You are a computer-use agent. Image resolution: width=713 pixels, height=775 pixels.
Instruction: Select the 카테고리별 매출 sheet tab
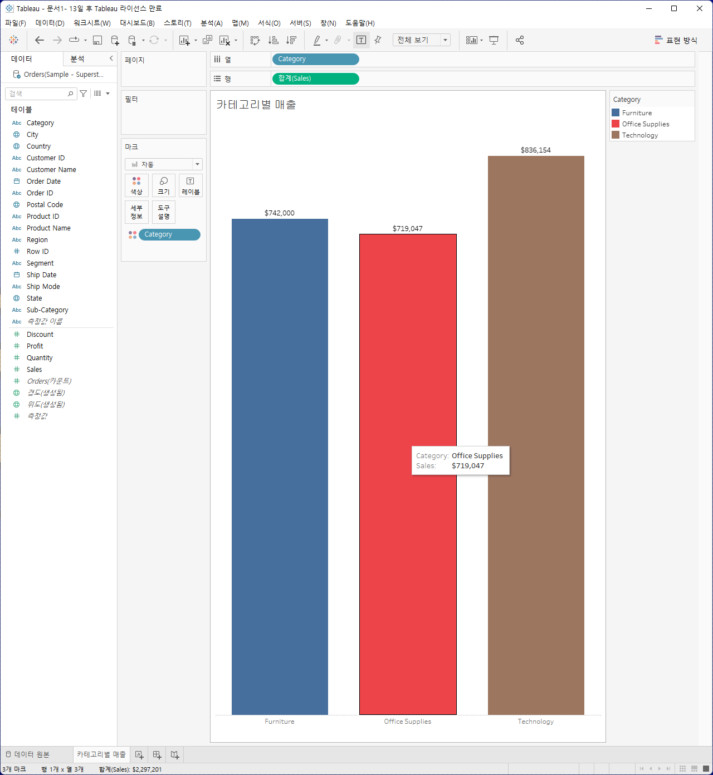point(101,755)
